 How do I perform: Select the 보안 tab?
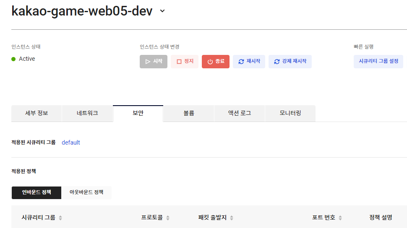point(138,113)
